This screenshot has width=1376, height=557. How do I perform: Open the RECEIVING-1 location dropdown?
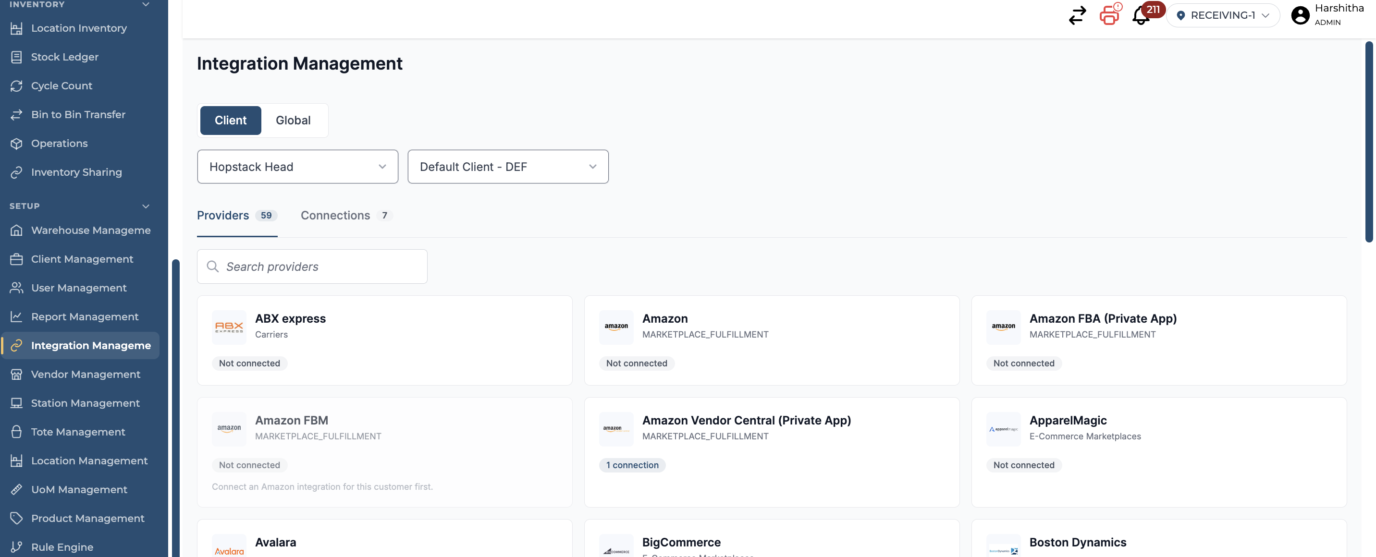point(1223,15)
